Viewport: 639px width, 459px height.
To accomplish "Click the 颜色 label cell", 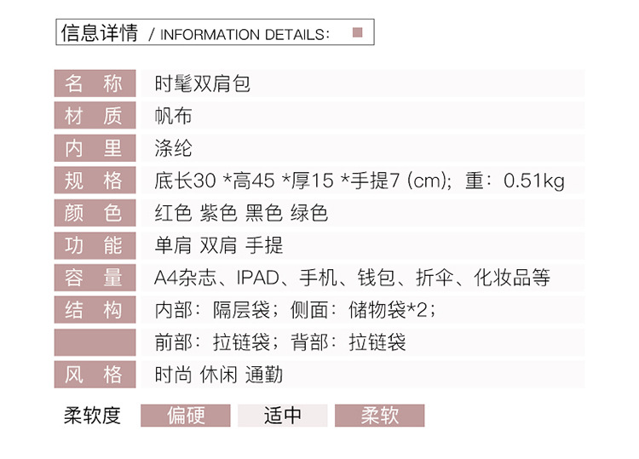I will (95, 213).
